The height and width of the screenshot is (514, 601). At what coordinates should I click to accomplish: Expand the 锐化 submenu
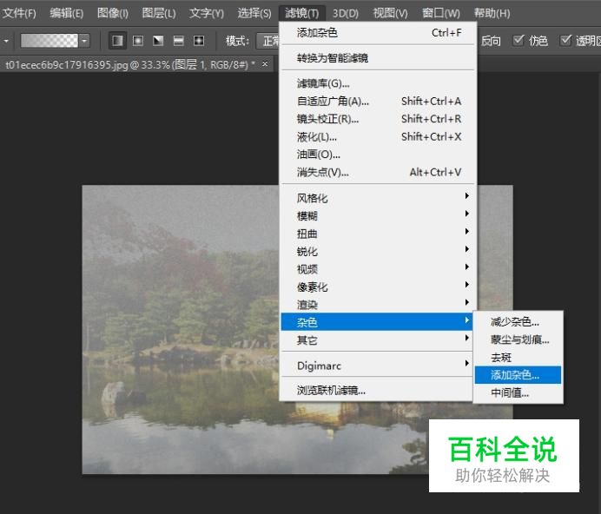[x=378, y=252]
